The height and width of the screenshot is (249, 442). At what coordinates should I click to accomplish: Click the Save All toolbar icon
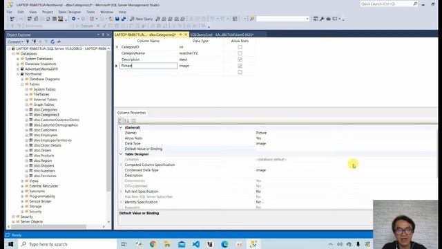(124, 19)
